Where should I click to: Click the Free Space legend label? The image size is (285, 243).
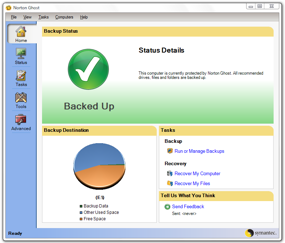click(x=95, y=219)
